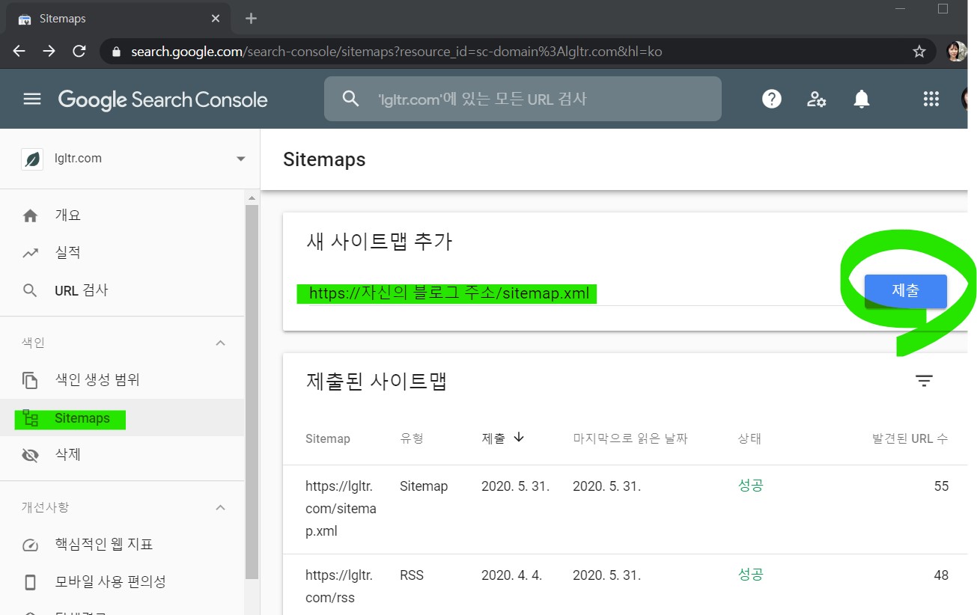Click the URL inspection search field

[x=523, y=99]
